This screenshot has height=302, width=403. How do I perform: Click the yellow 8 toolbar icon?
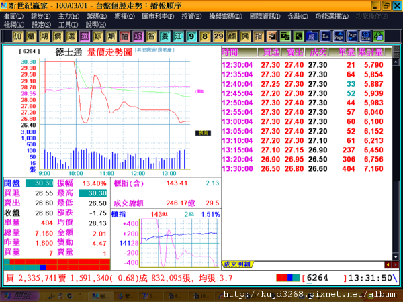click(205, 36)
